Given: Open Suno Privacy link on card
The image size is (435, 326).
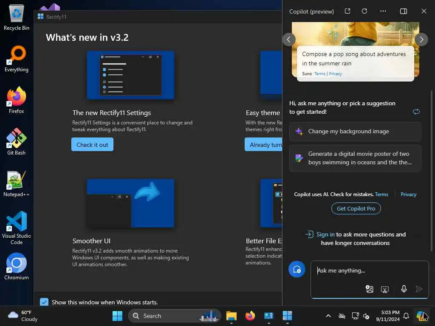Looking at the screenshot, I should tap(335, 74).
